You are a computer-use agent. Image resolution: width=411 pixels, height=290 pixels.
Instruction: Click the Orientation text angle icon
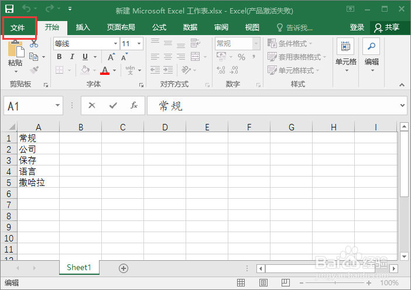[x=186, y=70]
